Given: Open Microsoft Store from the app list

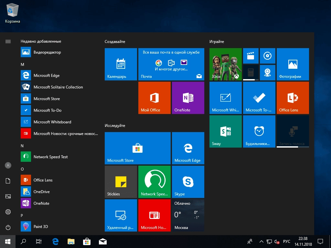Looking at the screenshot, I should click(x=59, y=99).
